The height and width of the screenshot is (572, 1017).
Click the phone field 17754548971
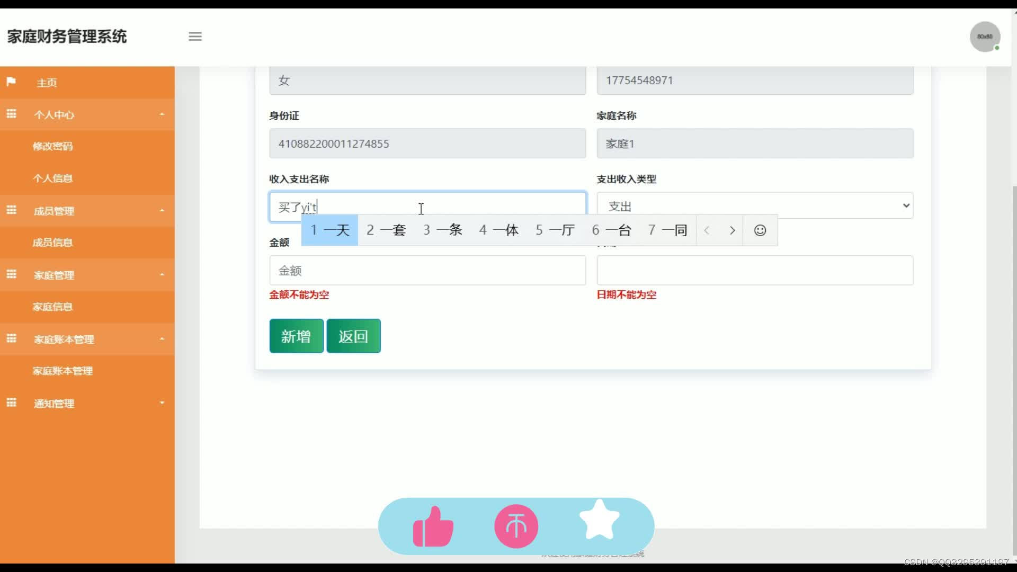(x=755, y=81)
